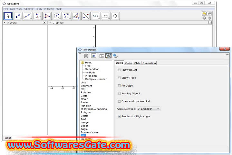Open Preferences Advanced gears icon
The height and width of the screenshot is (155, 232).
coord(115,56)
